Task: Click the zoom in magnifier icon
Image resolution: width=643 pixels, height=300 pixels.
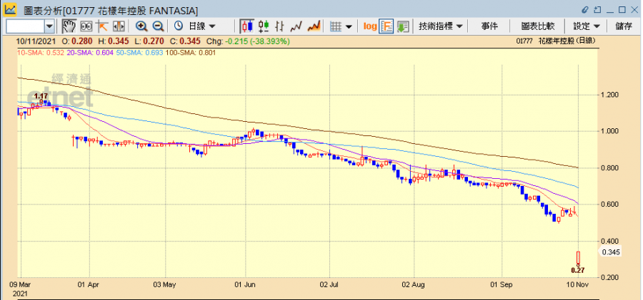Action: (x=141, y=26)
